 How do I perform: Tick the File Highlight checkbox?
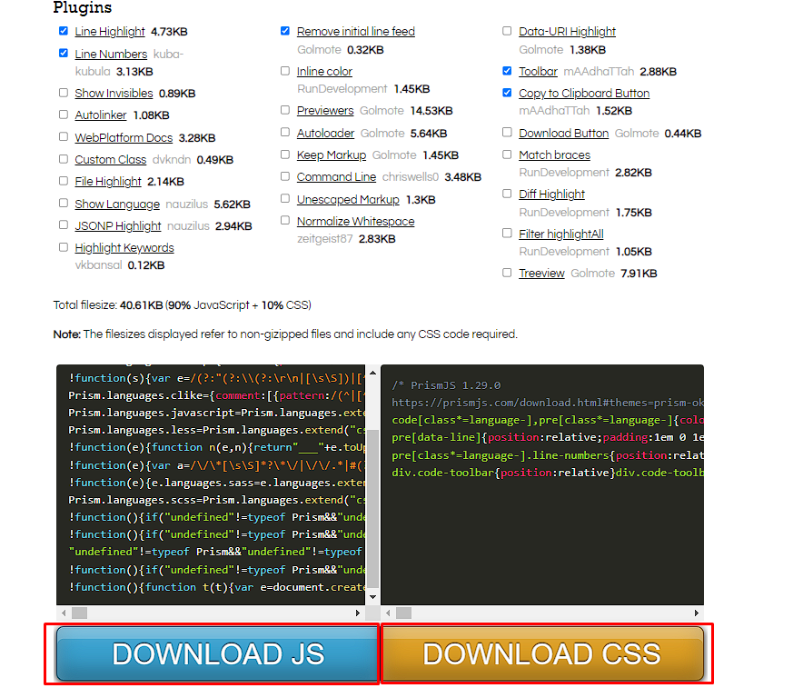tap(64, 181)
